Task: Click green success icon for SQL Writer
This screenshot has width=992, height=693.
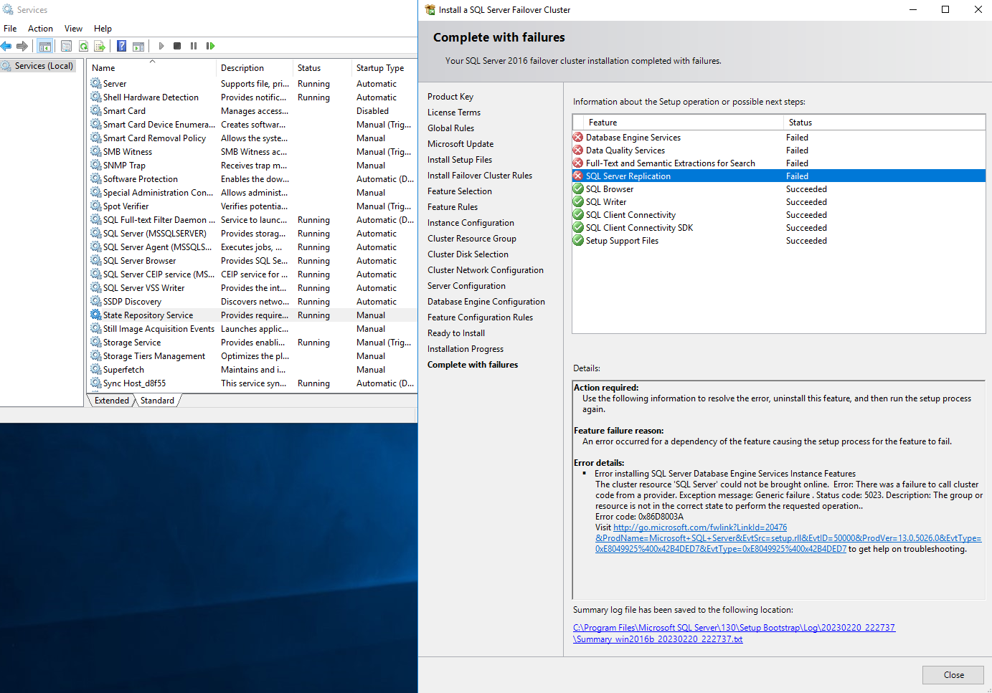Action: coord(578,202)
